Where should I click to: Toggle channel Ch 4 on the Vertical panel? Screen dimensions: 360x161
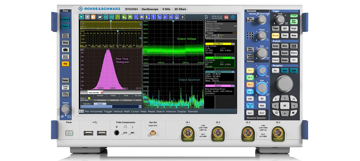pos(250,92)
